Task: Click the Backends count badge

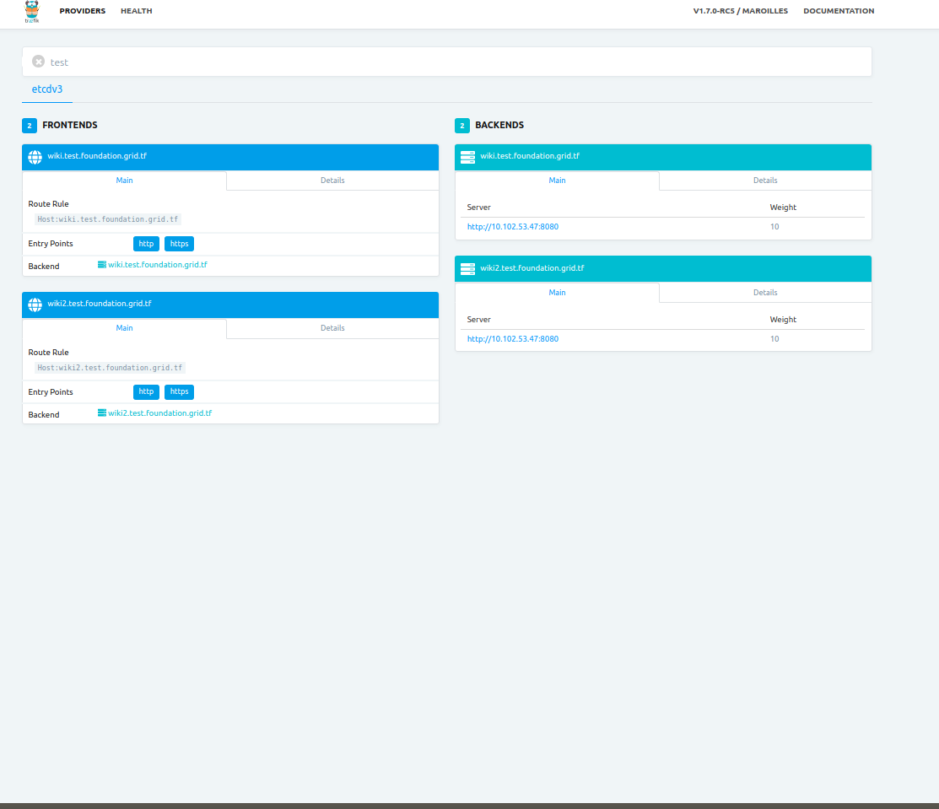Action: click(462, 126)
